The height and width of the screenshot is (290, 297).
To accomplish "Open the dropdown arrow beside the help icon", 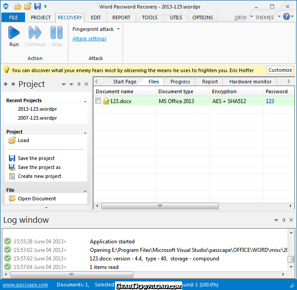I will [x=292, y=17].
